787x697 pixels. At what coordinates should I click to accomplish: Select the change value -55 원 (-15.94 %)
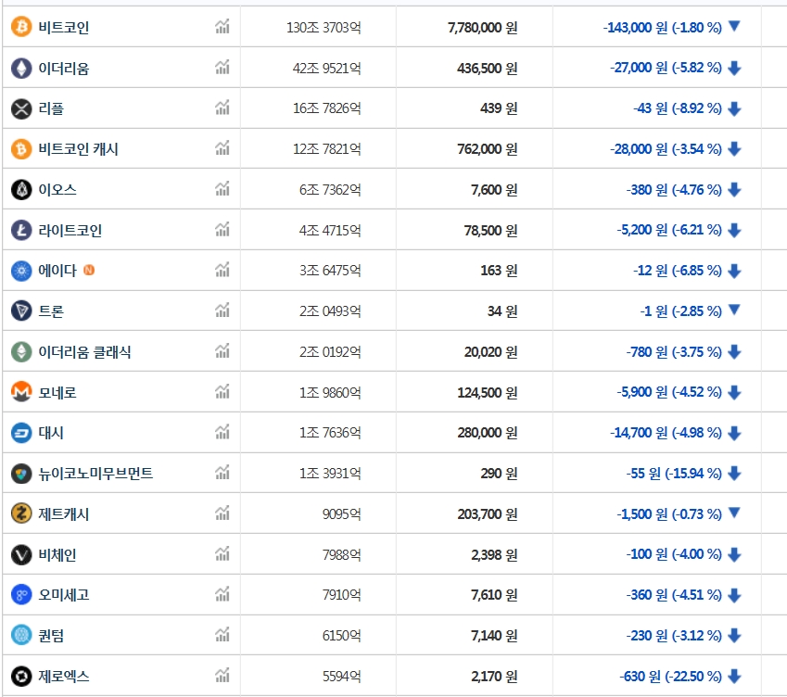click(674, 474)
